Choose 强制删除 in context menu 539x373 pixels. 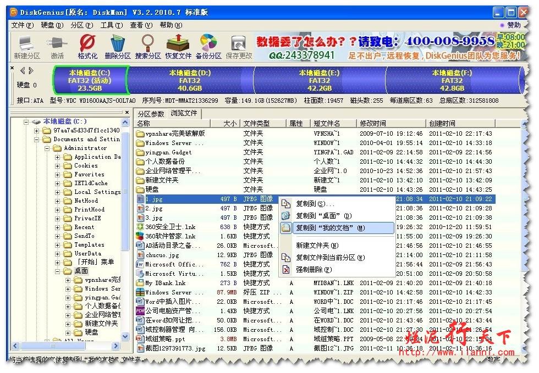point(337,270)
